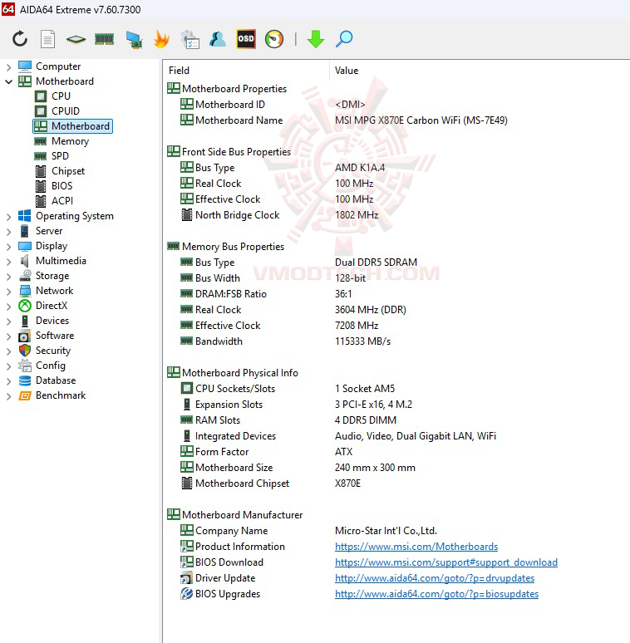Screen dimensions: 630x643
Task: Open the MSI support download link
Action: (446, 562)
